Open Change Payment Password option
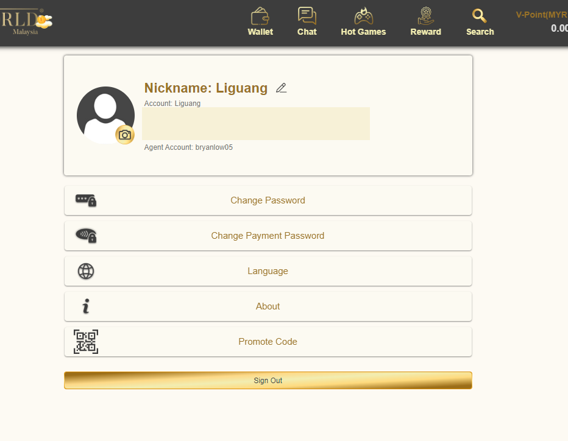 [x=268, y=236]
